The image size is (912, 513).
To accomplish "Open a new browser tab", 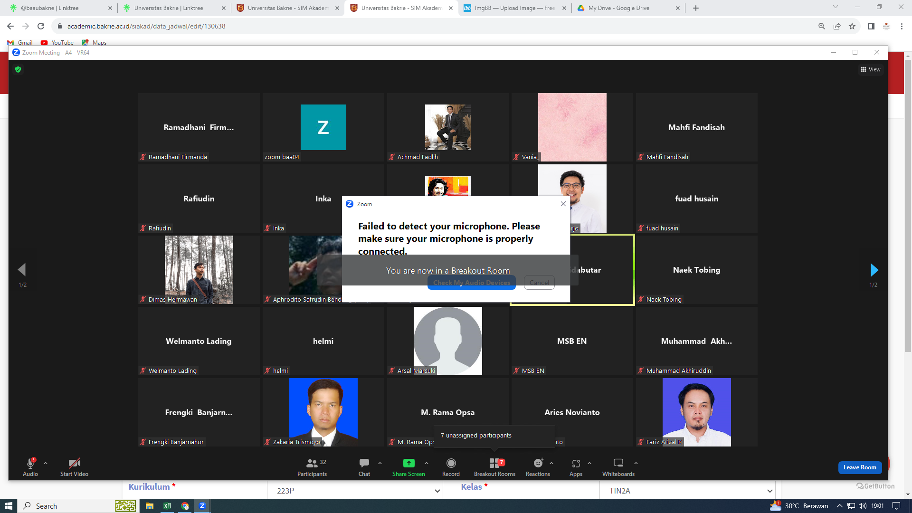I will tap(696, 8).
